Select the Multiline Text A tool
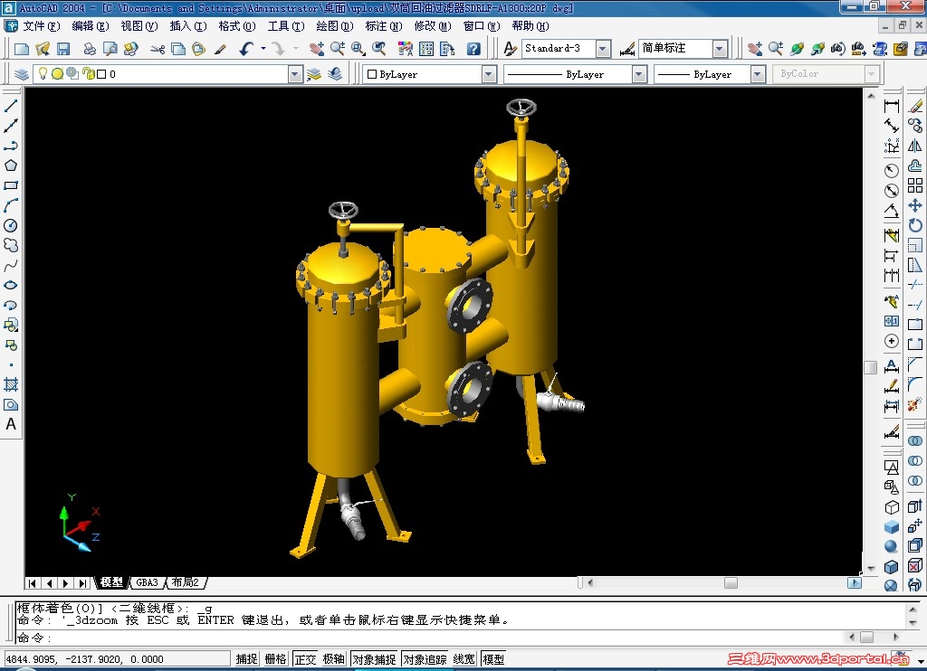Image resolution: width=927 pixels, height=671 pixels. pos(11,424)
